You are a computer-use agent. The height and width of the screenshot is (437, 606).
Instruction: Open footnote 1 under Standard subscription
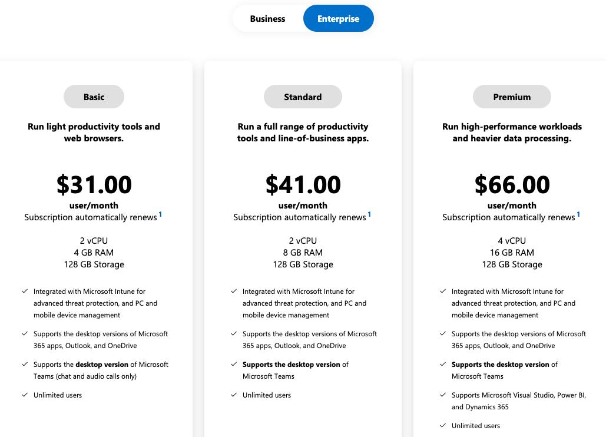click(369, 214)
